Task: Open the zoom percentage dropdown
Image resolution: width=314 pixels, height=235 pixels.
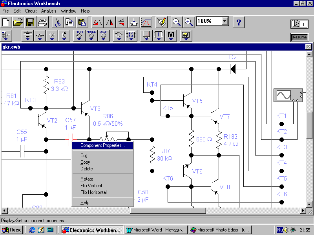Action: pos(225,21)
